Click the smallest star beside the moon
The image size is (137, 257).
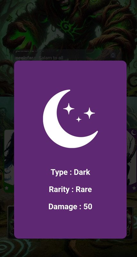click(x=79, y=119)
